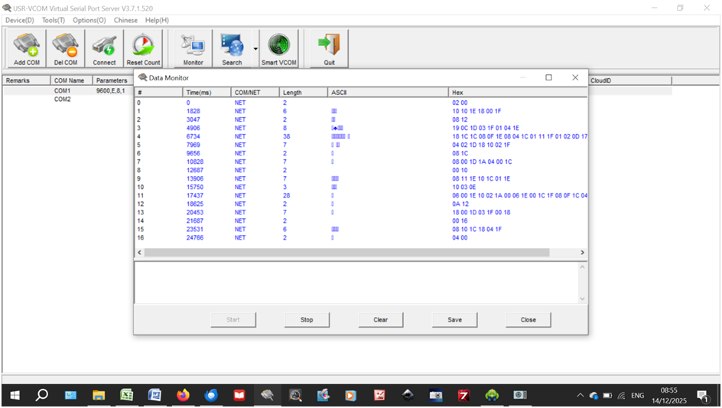Select the COM2 row in the list
The width and height of the screenshot is (722, 408).
point(62,100)
